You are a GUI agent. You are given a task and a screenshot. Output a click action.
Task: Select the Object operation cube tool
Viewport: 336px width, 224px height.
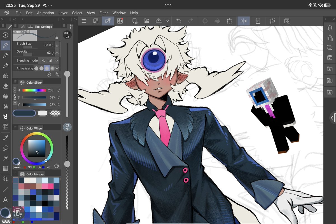[x=5, y=179]
